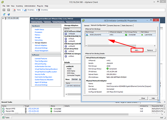
Task: Click the globe toolbar icon beside it
Action: (9, 14)
